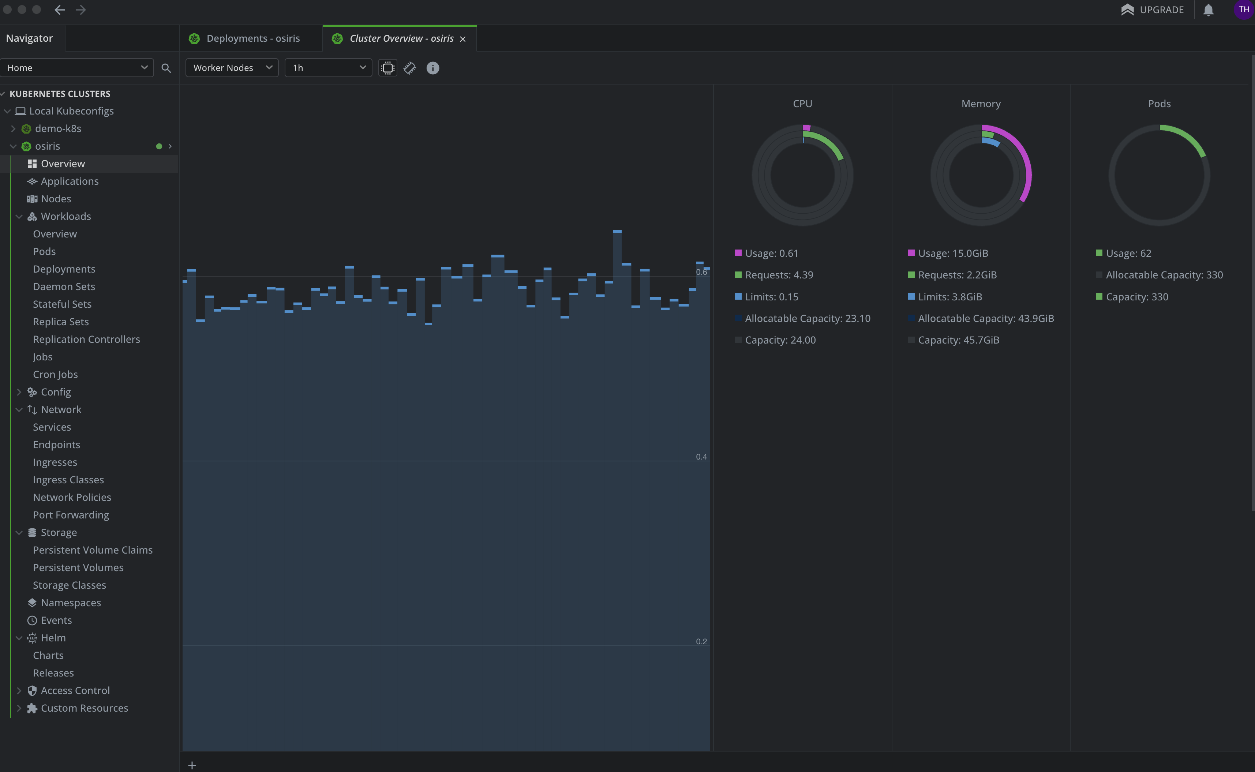
Task: Open the Worker Nodes dropdown
Action: click(231, 67)
